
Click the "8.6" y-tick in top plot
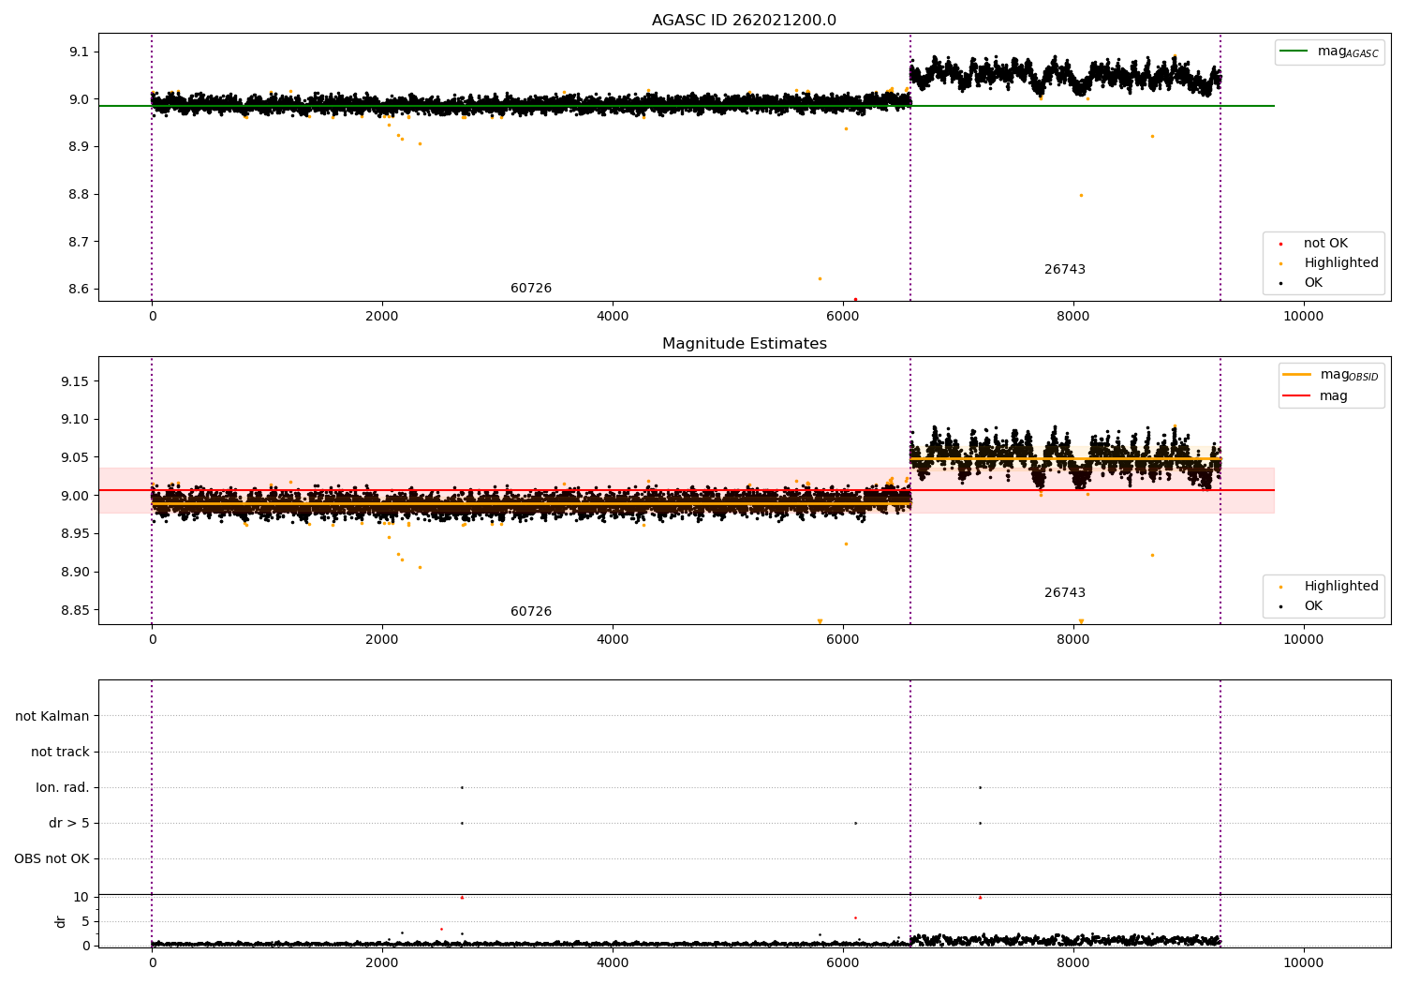click(79, 289)
